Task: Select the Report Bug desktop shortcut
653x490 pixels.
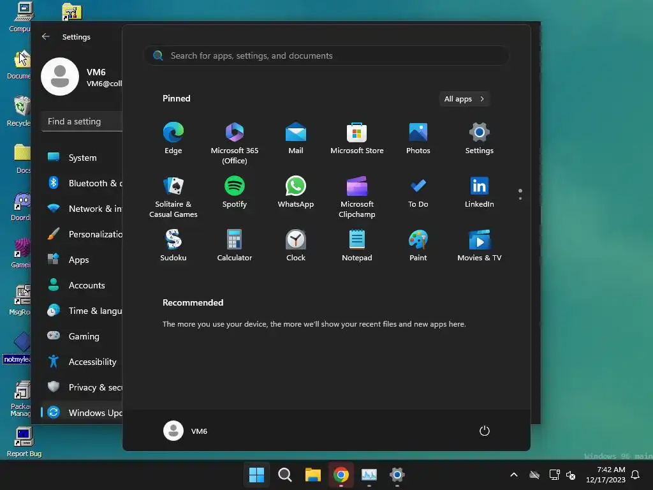Action: click(x=24, y=443)
